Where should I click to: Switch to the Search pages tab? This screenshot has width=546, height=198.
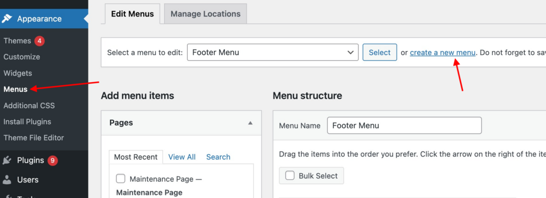(218, 157)
